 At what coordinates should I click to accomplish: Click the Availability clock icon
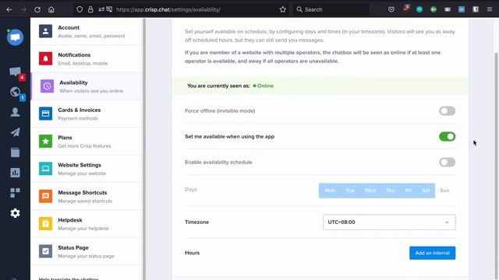tap(47, 86)
